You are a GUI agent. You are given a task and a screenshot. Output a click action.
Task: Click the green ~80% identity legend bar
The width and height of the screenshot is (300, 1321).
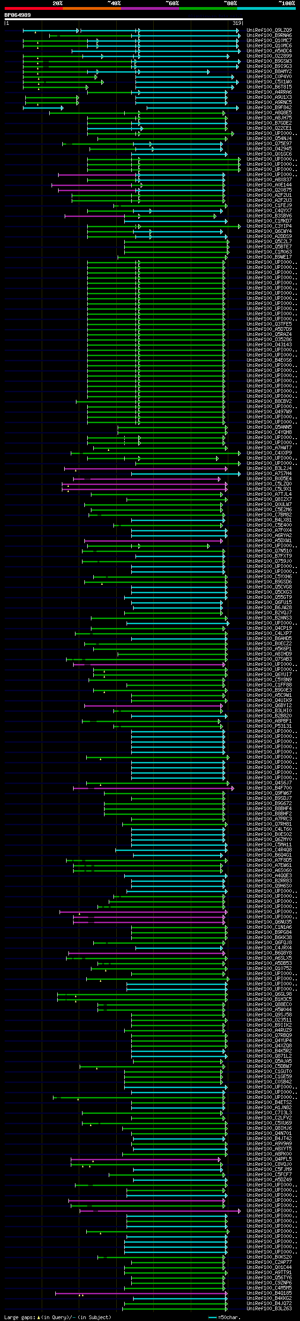point(208,8)
